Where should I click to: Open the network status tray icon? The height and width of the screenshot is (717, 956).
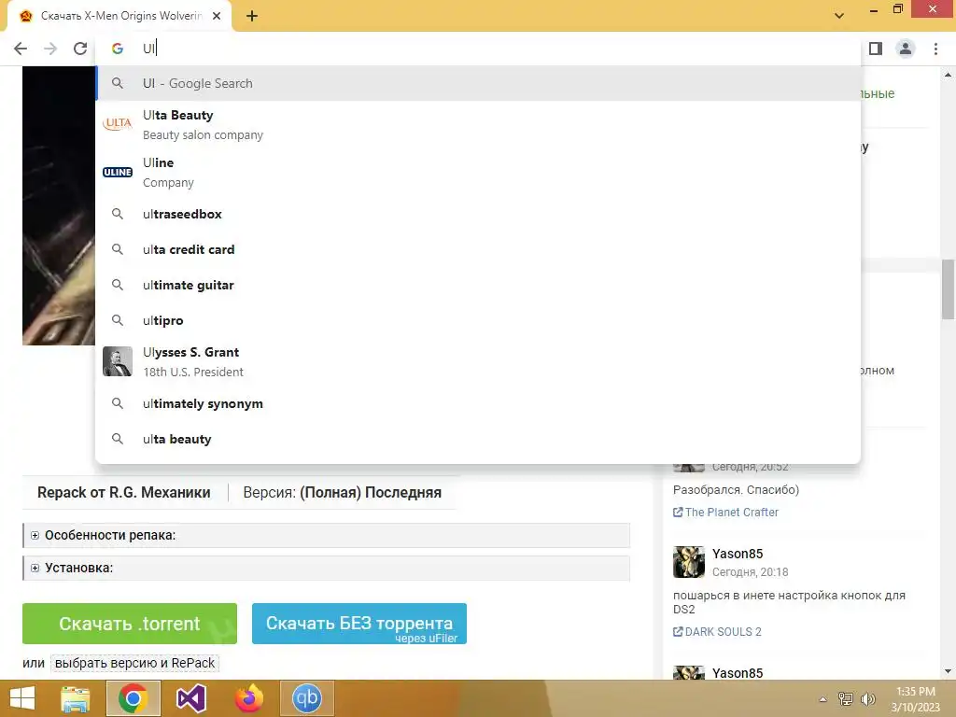pyautogui.click(x=846, y=699)
